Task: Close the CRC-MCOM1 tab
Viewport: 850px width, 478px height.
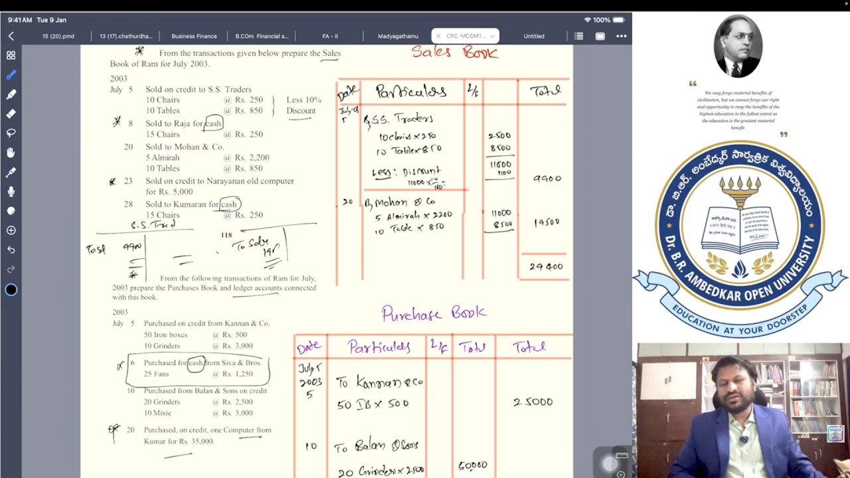Action: pos(438,36)
